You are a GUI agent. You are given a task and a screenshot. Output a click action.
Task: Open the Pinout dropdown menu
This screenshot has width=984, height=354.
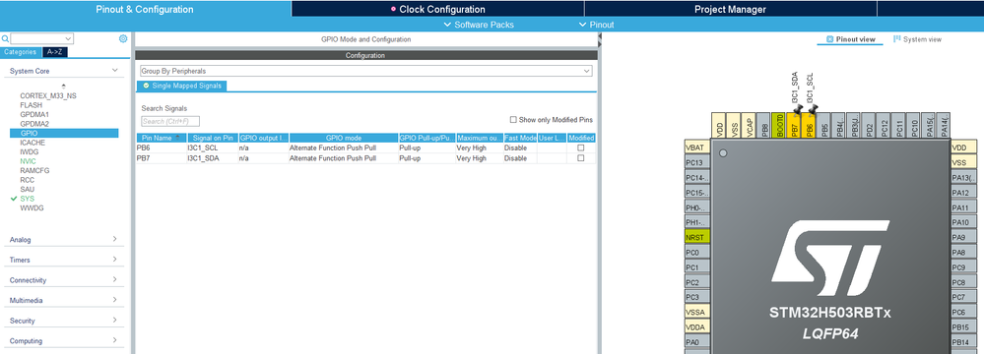pos(596,25)
